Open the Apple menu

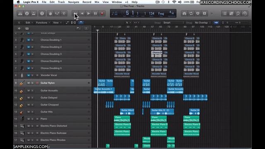click(x=18, y=2)
